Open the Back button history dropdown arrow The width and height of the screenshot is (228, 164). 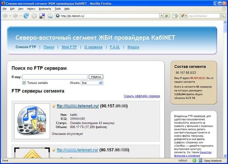[x=10, y=16]
